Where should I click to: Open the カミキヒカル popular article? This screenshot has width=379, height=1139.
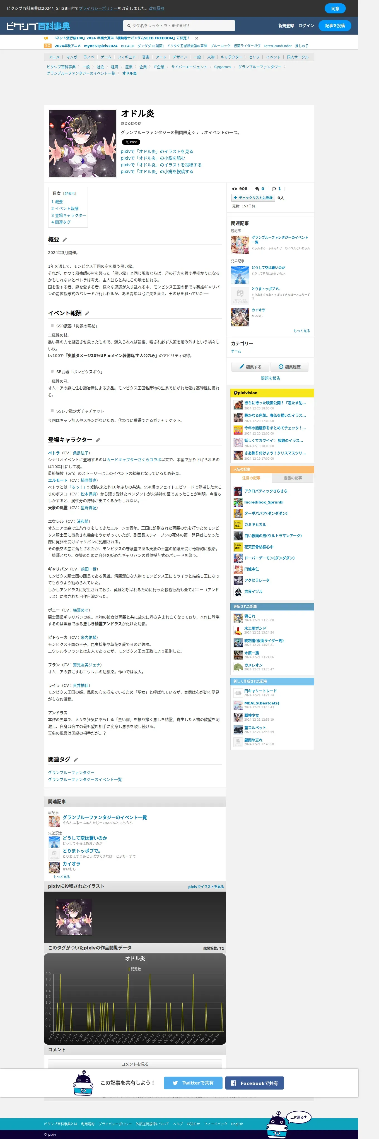255,524
